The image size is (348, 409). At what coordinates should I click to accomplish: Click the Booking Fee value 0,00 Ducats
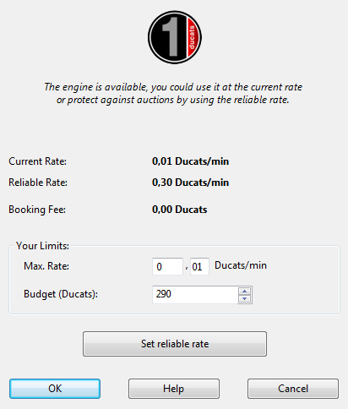click(180, 210)
